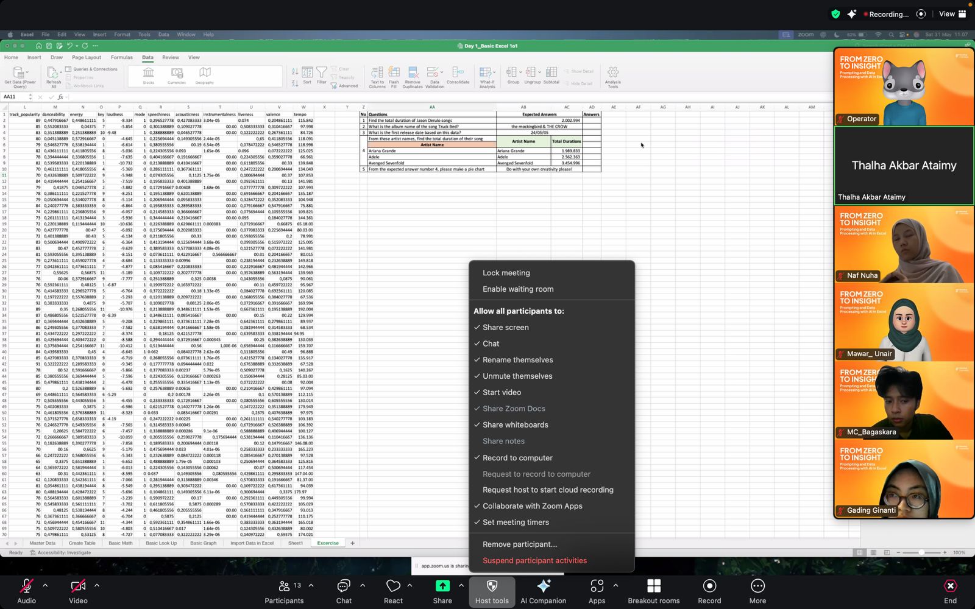
Task: Open the React heart icon
Action: pyautogui.click(x=393, y=586)
